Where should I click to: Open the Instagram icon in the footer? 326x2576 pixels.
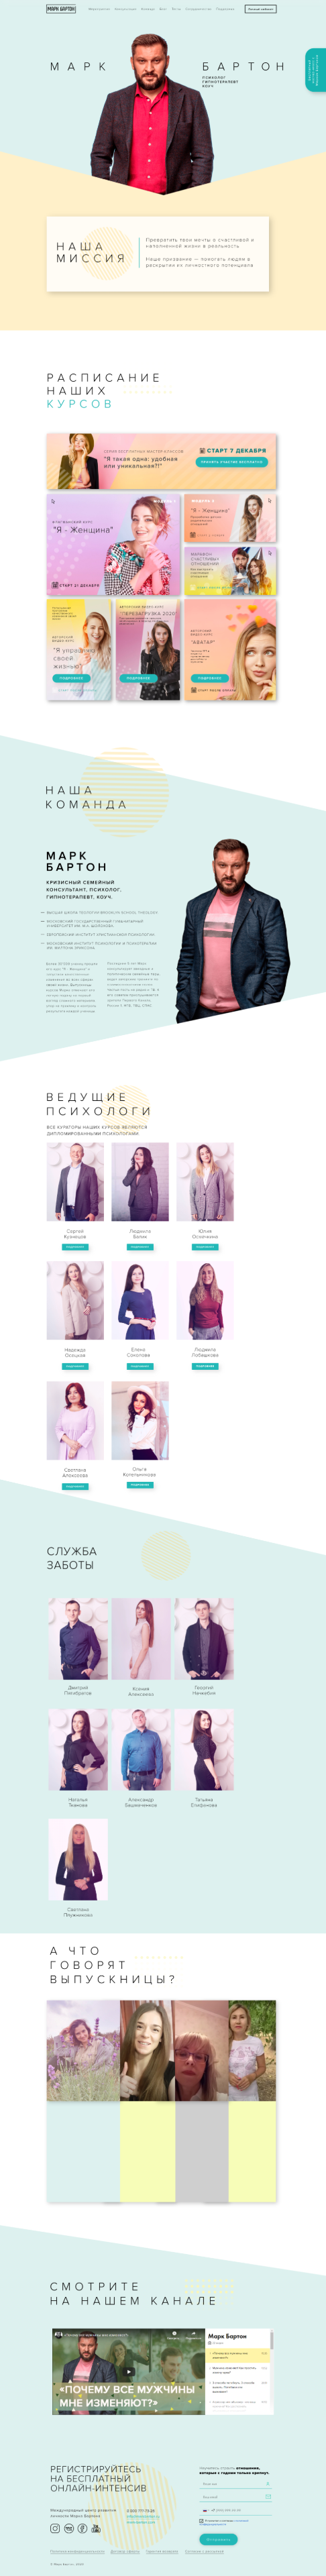tap(55, 2528)
